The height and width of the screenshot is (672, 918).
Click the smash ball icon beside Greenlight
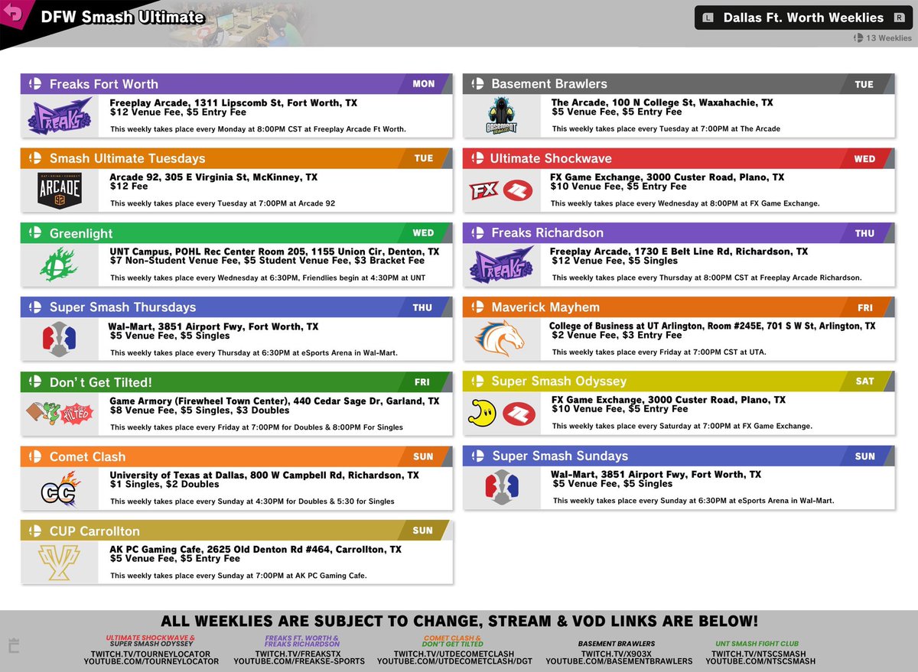[x=35, y=233]
